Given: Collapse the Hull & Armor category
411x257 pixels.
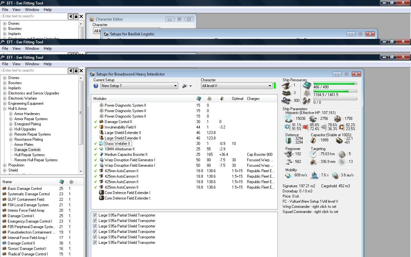Looking at the screenshot, I should point(5,109).
